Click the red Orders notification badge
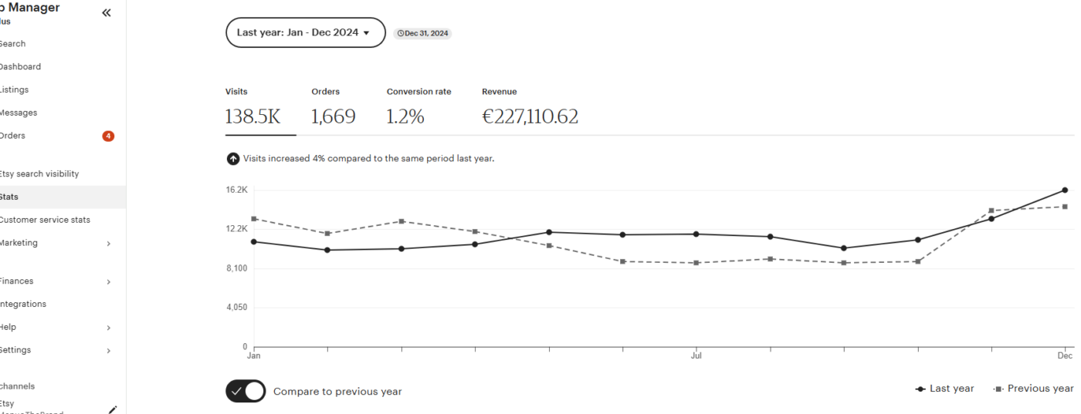Image resolution: width=1081 pixels, height=414 pixels. 108,136
